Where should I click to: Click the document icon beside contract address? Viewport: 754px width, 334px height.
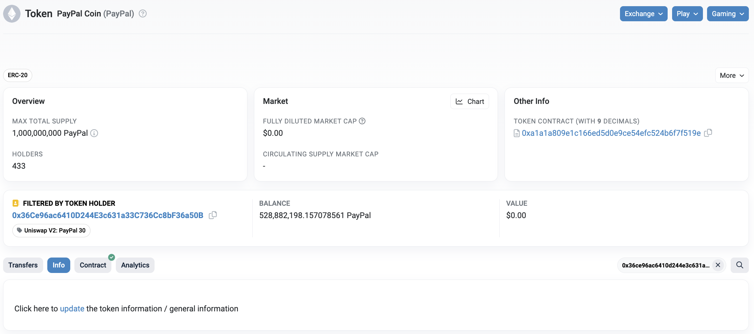click(x=516, y=133)
